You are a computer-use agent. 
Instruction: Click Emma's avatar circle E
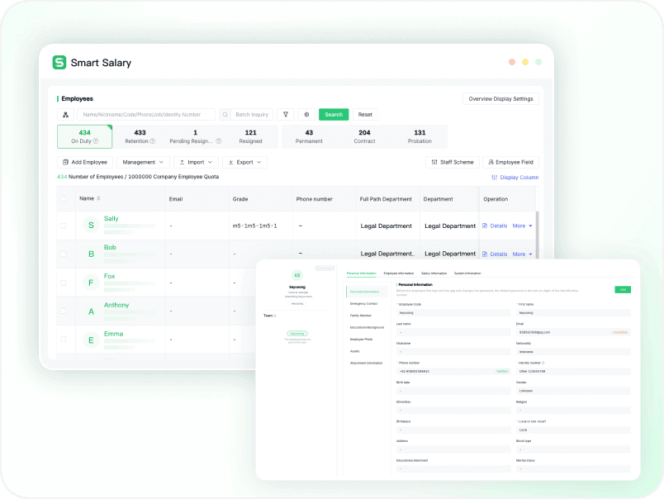(91, 340)
